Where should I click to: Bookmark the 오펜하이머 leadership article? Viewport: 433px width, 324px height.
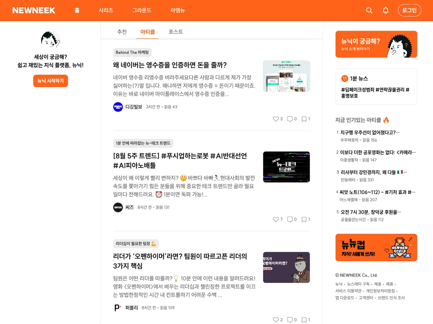[304, 320]
